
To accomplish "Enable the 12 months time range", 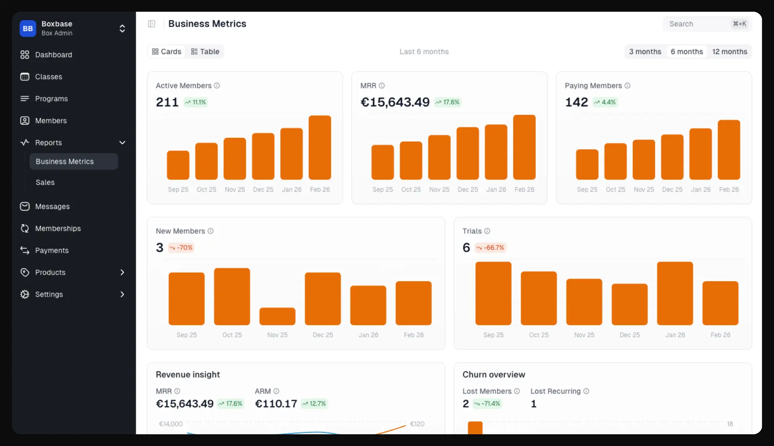I will point(729,51).
